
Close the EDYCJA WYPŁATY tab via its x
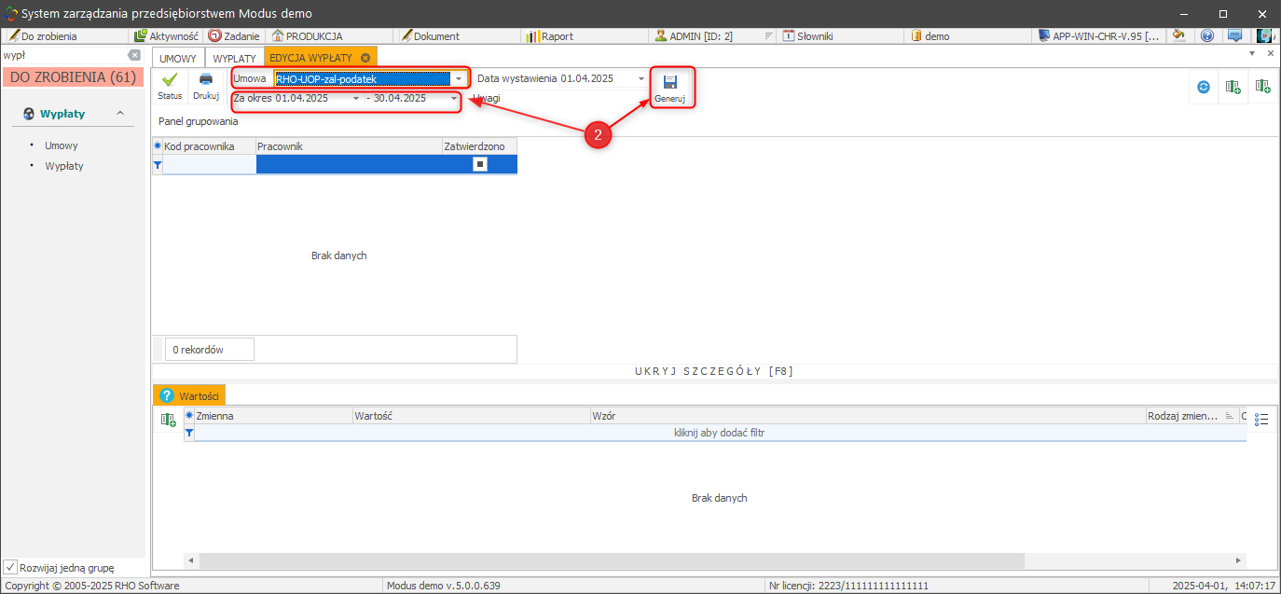click(365, 58)
